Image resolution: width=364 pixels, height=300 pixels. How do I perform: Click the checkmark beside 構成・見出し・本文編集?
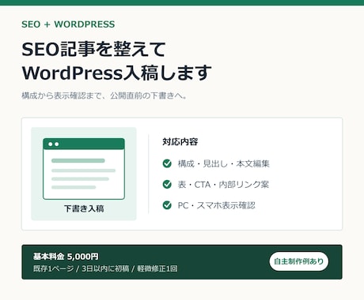pos(167,163)
